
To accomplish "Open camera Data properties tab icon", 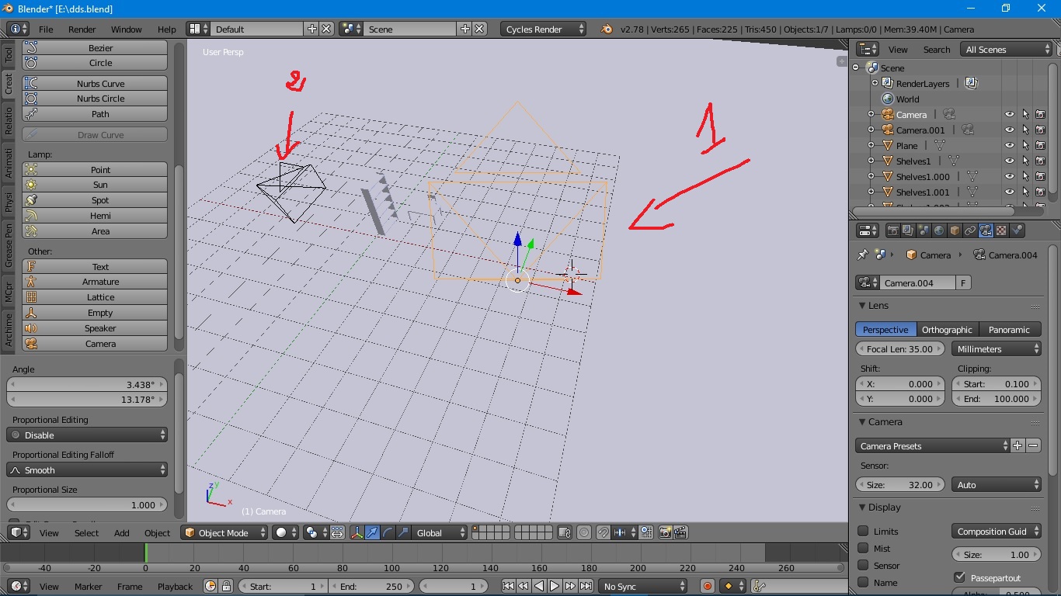I will click(x=986, y=230).
